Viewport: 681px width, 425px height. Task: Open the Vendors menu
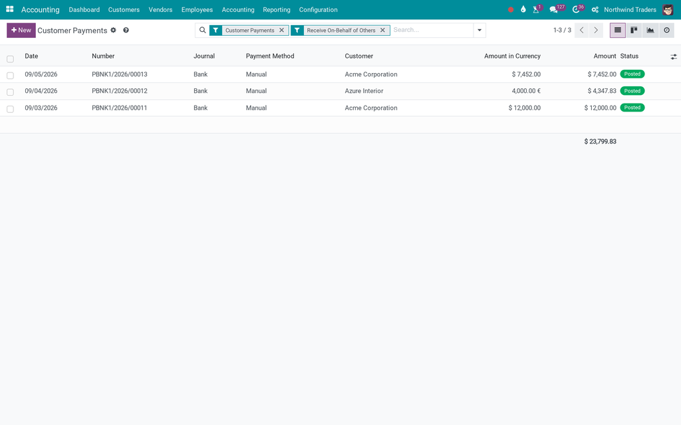point(160,9)
